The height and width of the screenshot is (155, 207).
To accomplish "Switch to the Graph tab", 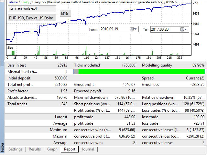I will point(52,149).
